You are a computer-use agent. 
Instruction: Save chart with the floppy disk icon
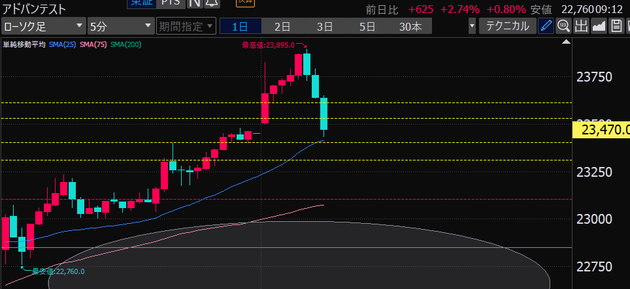615,27
